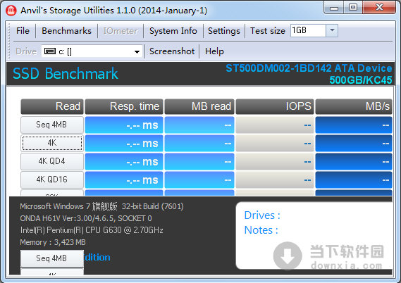Close the Anvil's Storage Utilities window
Viewport: 401px width, 283px height.
coord(379,8)
